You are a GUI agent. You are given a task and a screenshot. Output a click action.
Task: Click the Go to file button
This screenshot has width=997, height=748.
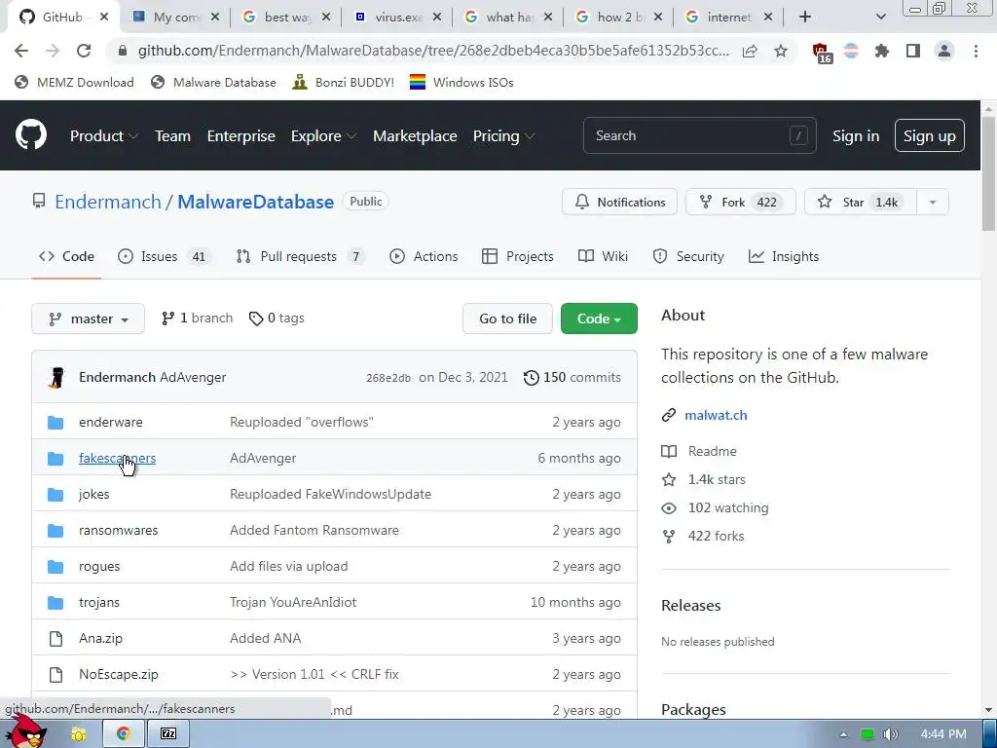click(507, 318)
